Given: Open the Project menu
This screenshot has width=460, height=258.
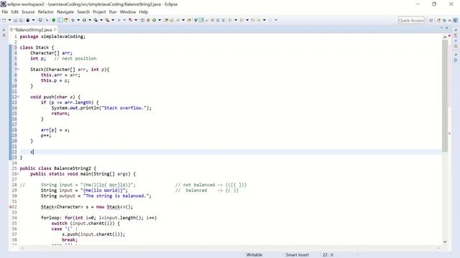Looking at the screenshot, I should pyautogui.click(x=99, y=12).
